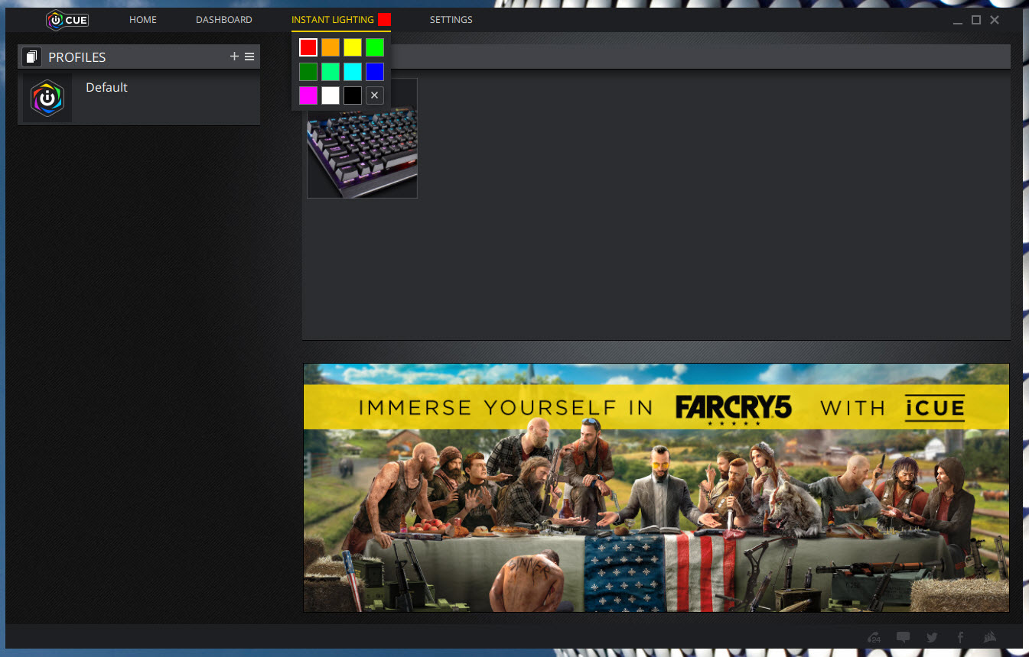
Task: Open the SETTINGS tab
Action: [x=451, y=20]
